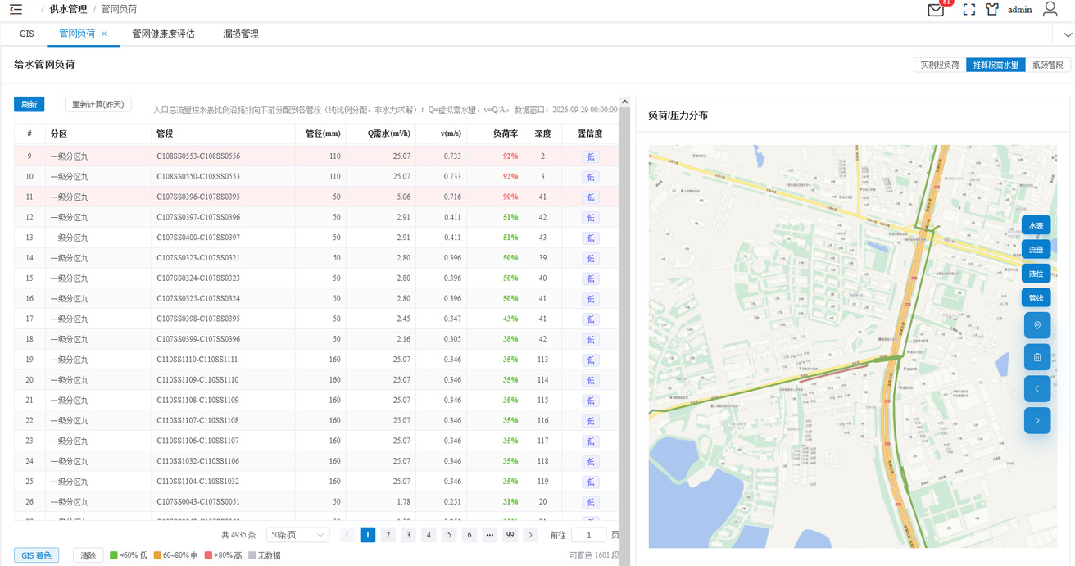
Task: Click the page jump input field
Action: coord(588,535)
